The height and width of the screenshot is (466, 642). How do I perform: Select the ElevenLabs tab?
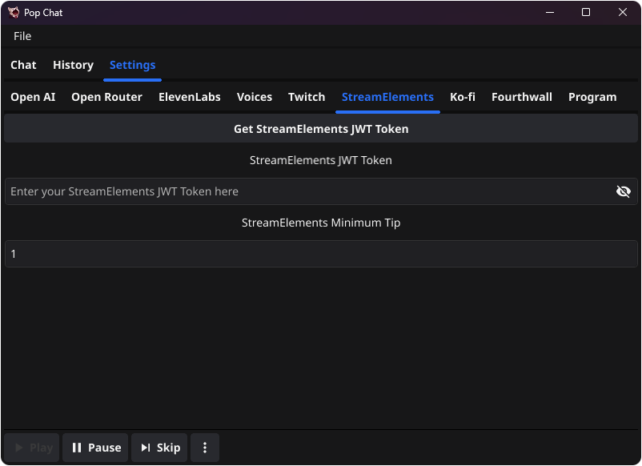189,97
